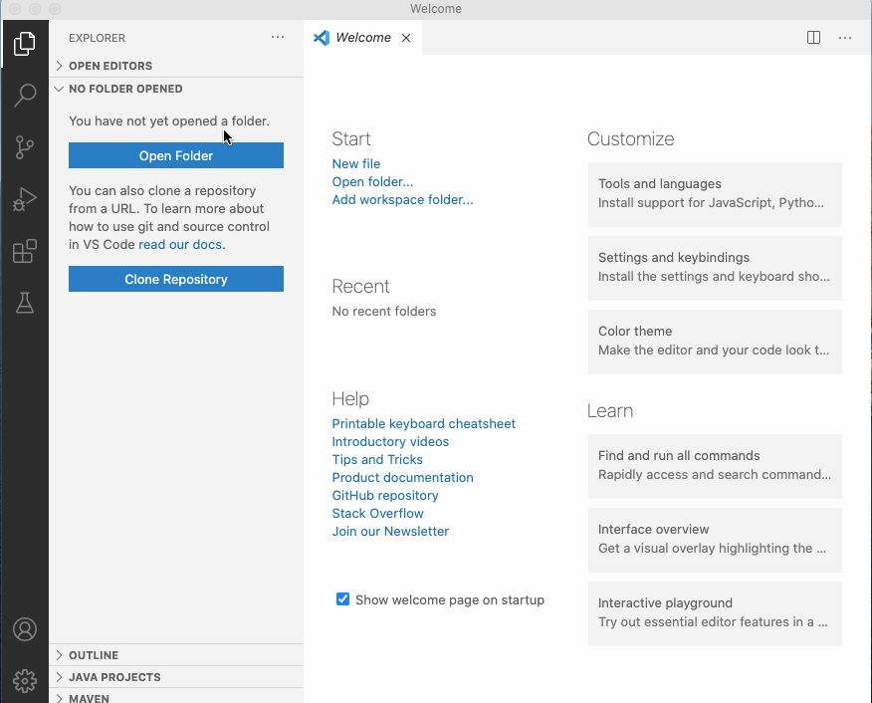Expand the Open Editors section
The image size is (872, 703).
[x=176, y=66]
